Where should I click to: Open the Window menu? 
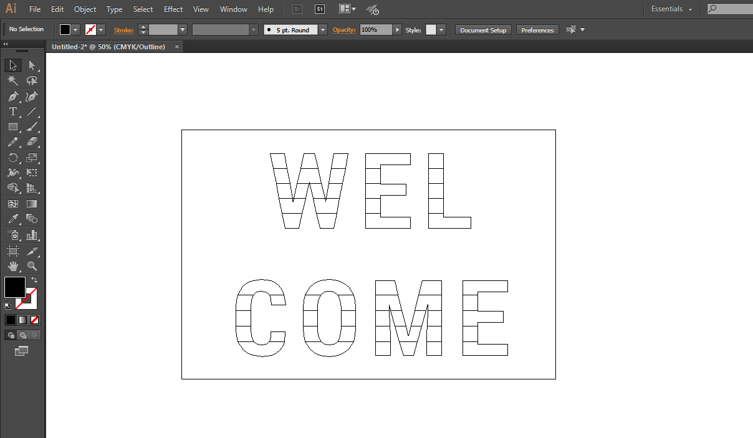[x=234, y=9]
